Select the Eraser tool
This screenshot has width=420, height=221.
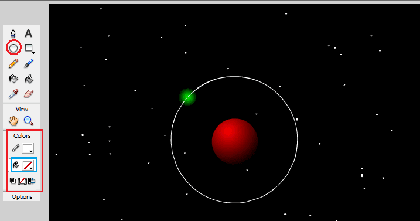pos(29,94)
